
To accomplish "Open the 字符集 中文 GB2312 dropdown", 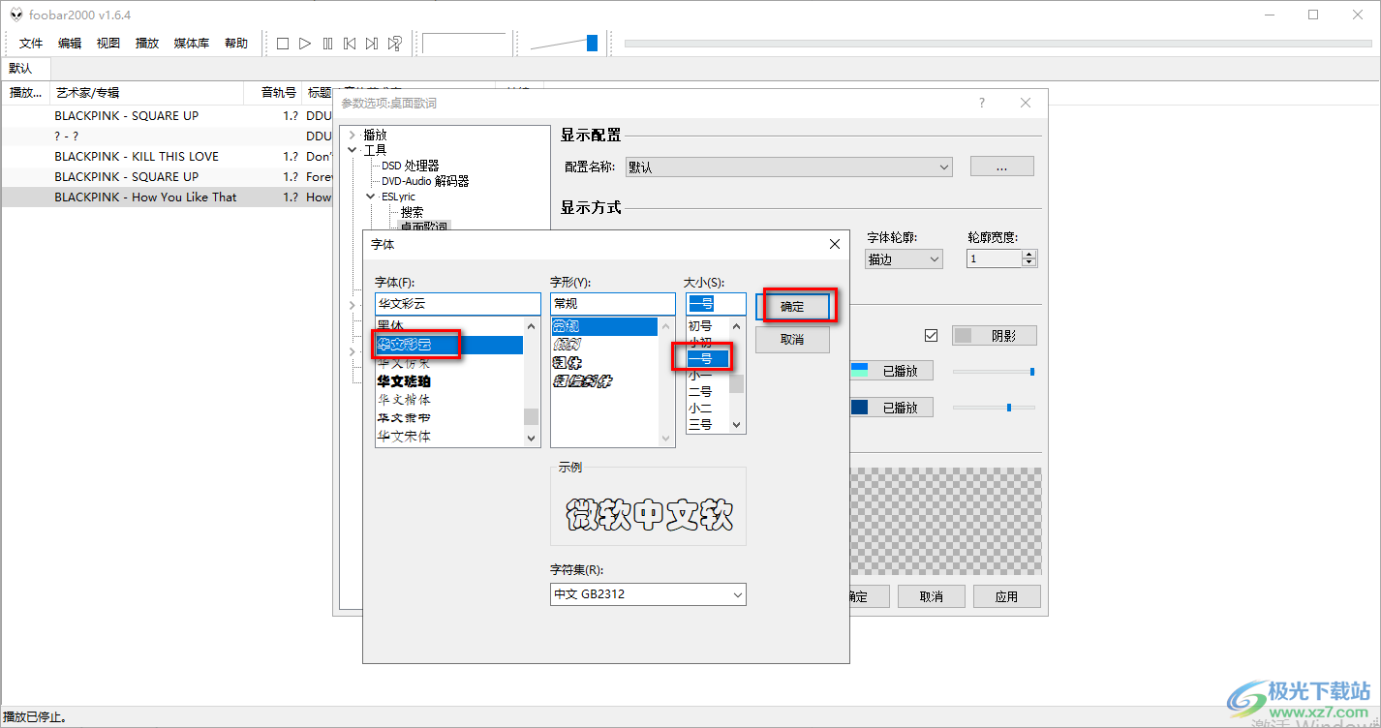I will pos(648,594).
